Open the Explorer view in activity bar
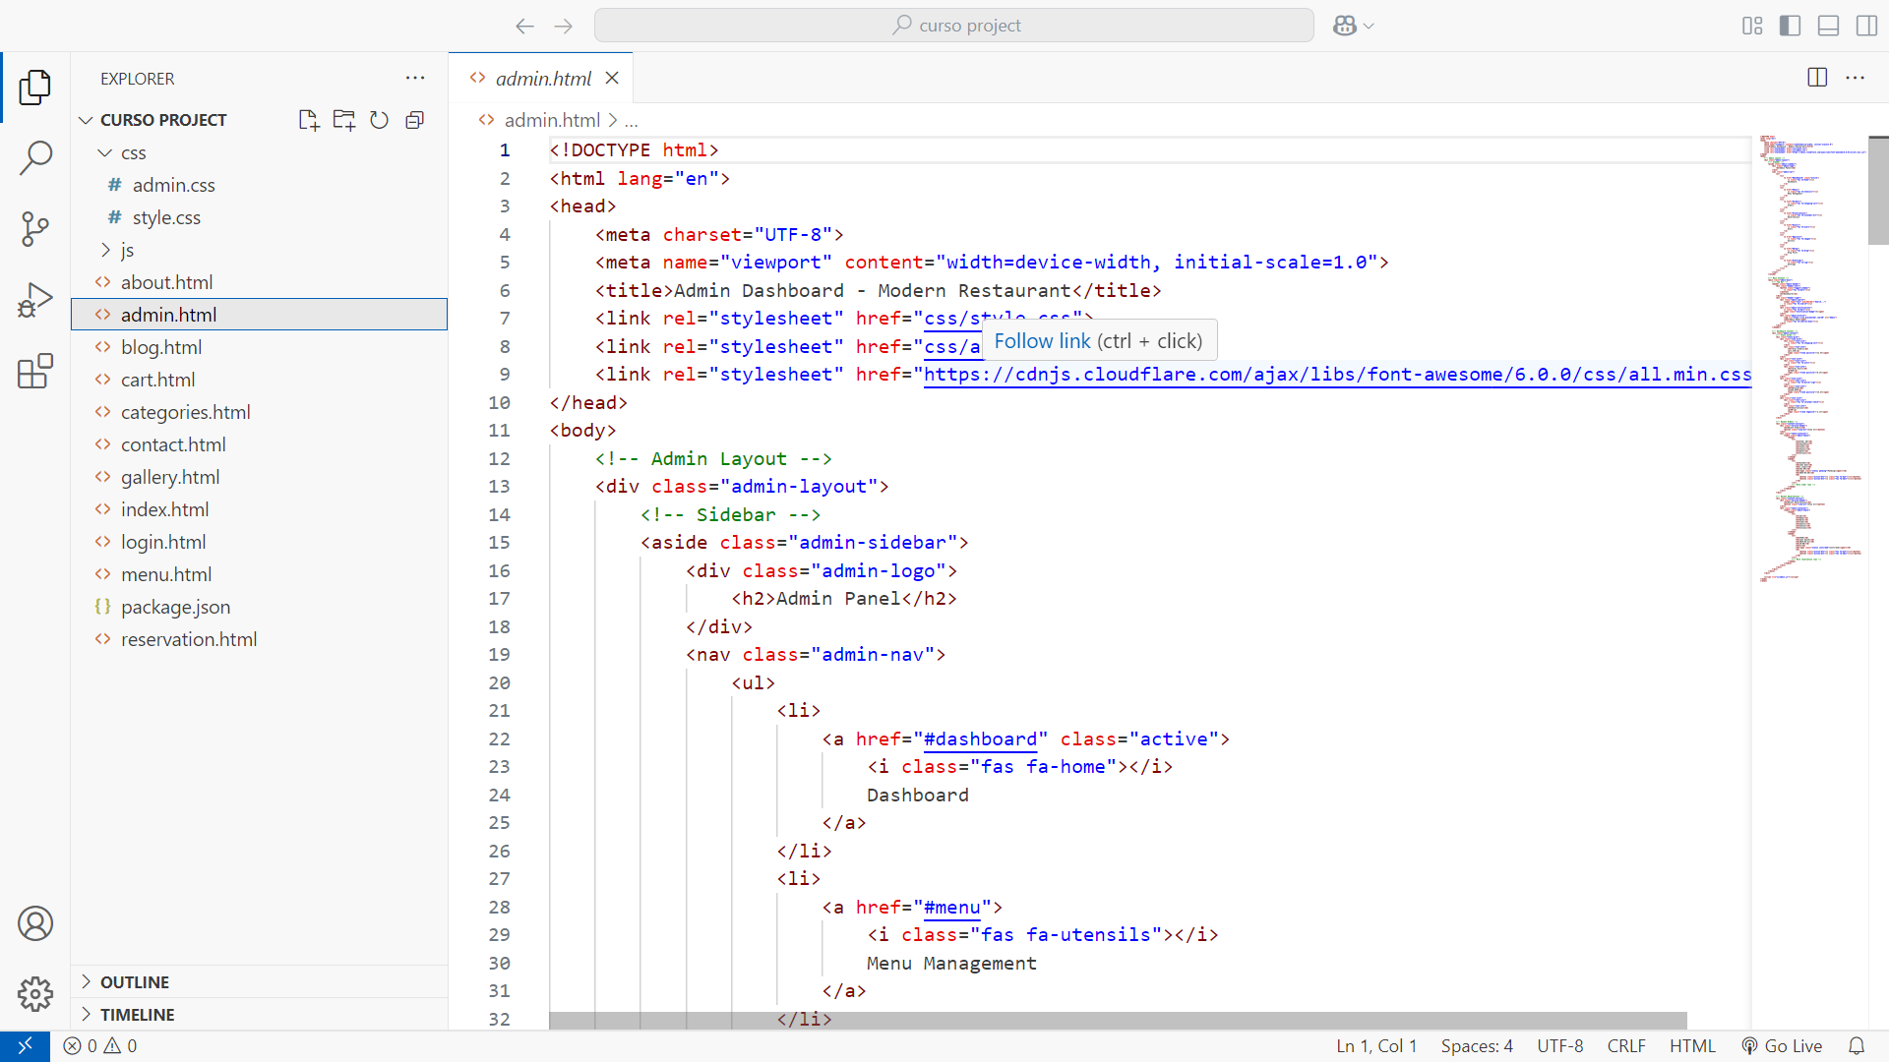The height and width of the screenshot is (1062, 1889). tap(35, 87)
